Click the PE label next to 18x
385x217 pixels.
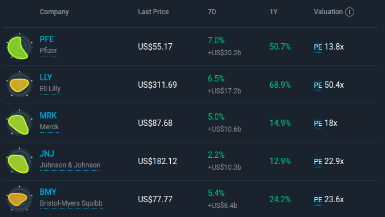[x=318, y=124]
